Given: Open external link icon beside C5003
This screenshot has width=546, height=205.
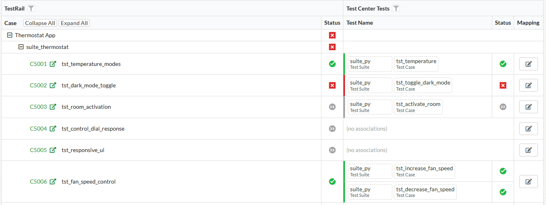Looking at the screenshot, I should click(x=53, y=107).
